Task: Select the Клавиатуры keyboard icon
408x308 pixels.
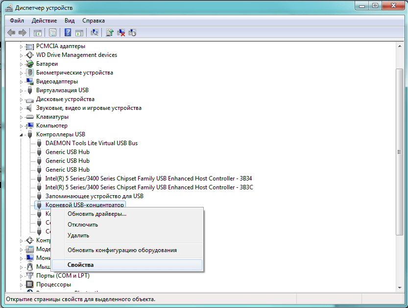Action: (x=30, y=117)
